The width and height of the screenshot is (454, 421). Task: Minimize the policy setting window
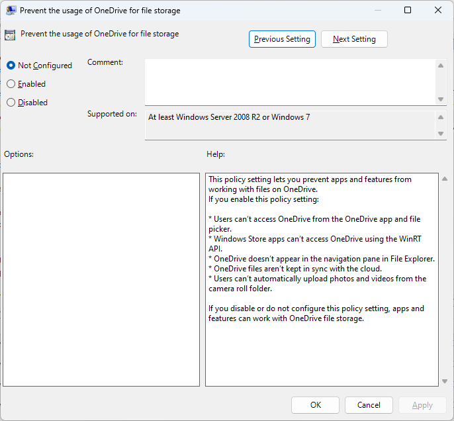point(377,11)
